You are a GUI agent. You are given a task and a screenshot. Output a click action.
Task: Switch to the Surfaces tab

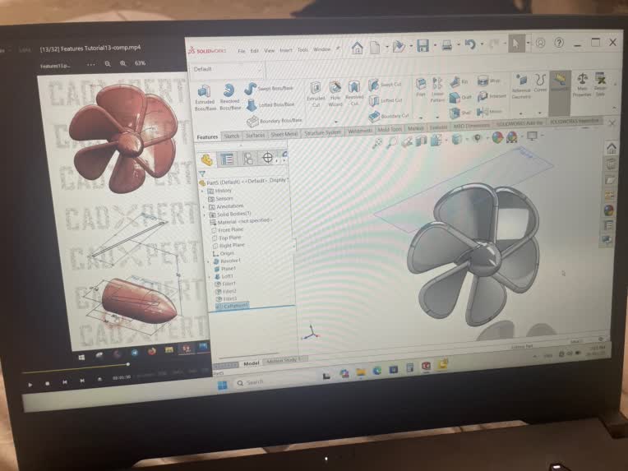[255, 135]
